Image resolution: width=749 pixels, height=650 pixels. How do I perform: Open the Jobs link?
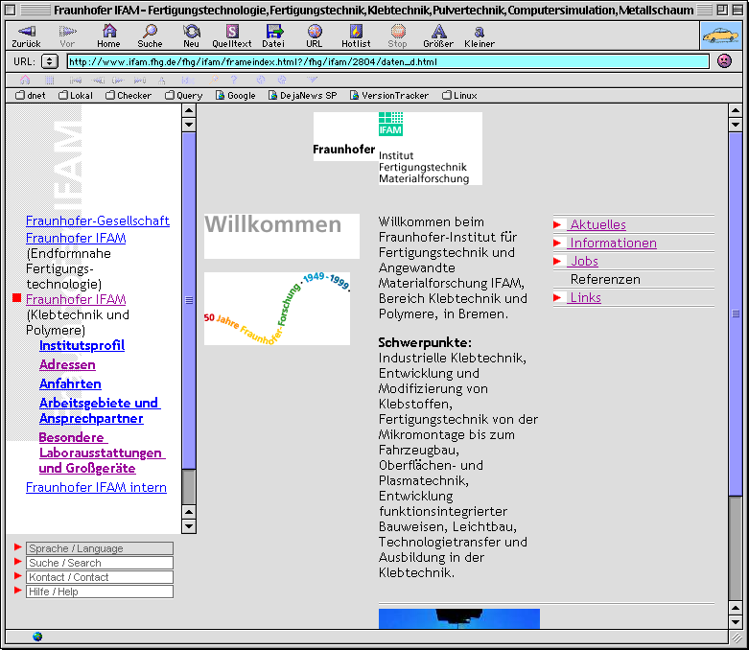[585, 261]
